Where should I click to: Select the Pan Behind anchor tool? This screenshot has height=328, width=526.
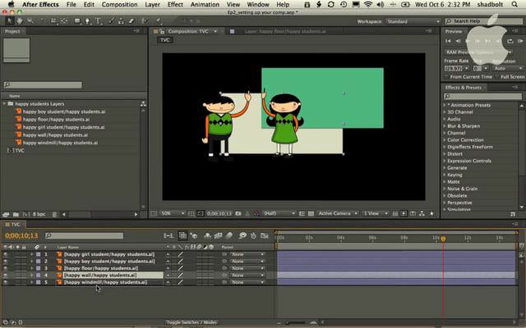pos(64,20)
